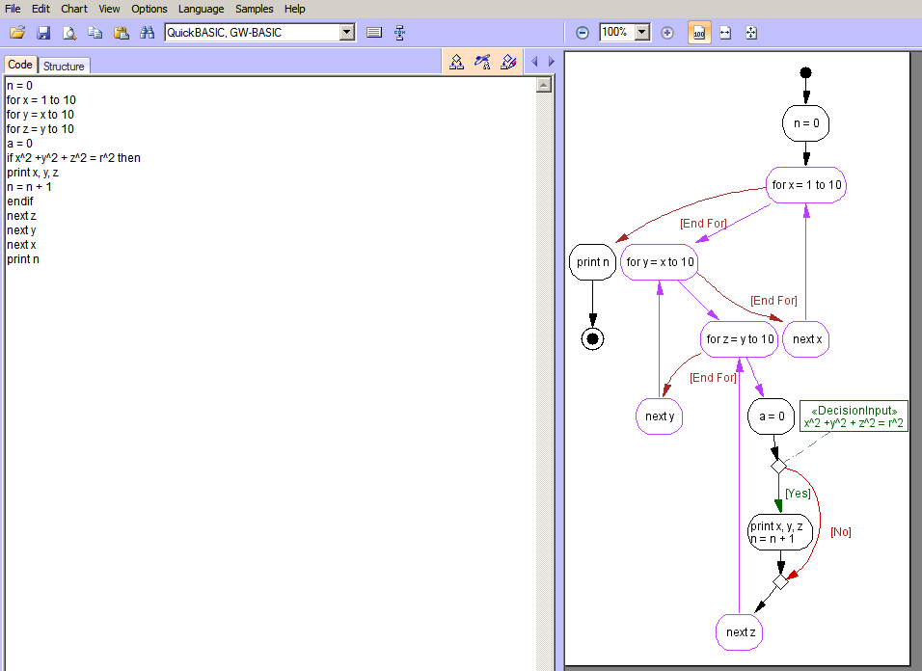
Task: Click the left arrow navigation button
Action: click(x=535, y=62)
